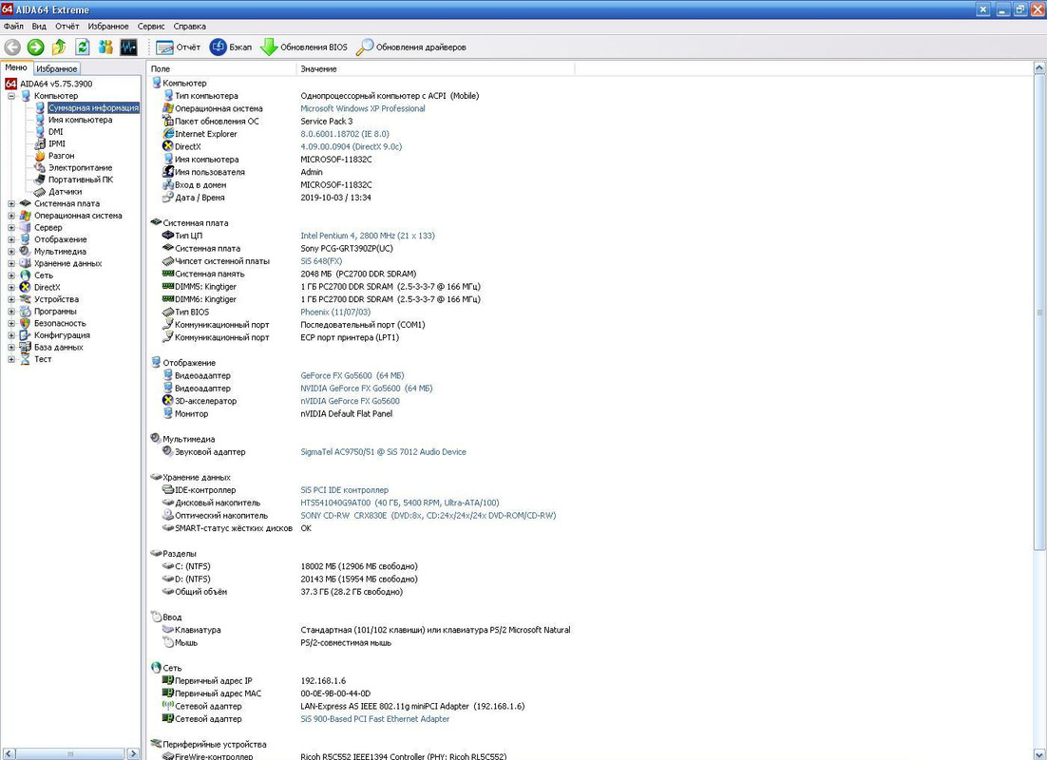Viewport: 1047px width, 760px height.
Task: Open the HTS541040G9AT00 disk link
Action: (399, 503)
